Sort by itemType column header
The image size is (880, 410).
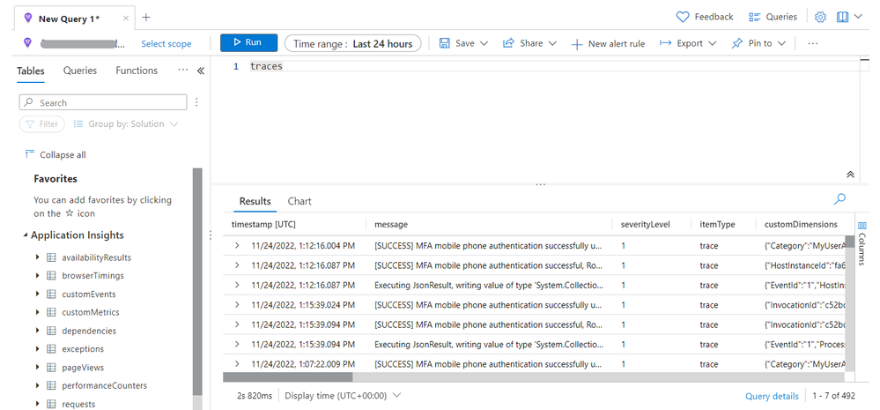717,224
